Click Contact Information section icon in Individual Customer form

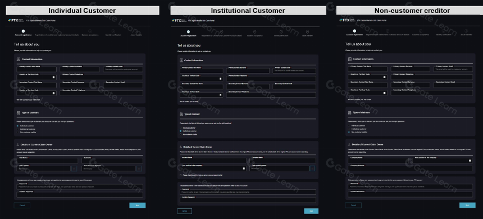[x=19, y=59]
